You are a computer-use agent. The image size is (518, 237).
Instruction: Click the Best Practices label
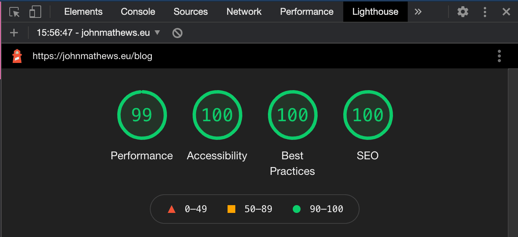pyautogui.click(x=292, y=163)
